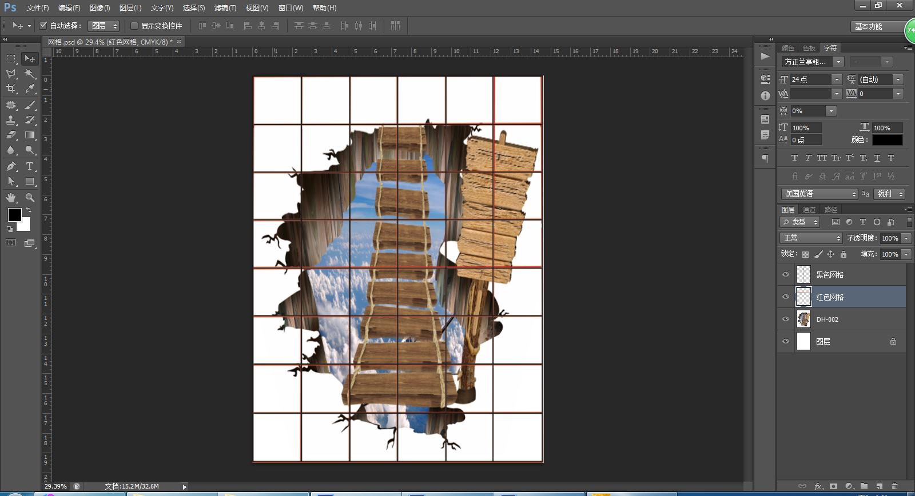Select the Horizontal Type tool
The image size is (915, 496).
(x=30, y=166)
